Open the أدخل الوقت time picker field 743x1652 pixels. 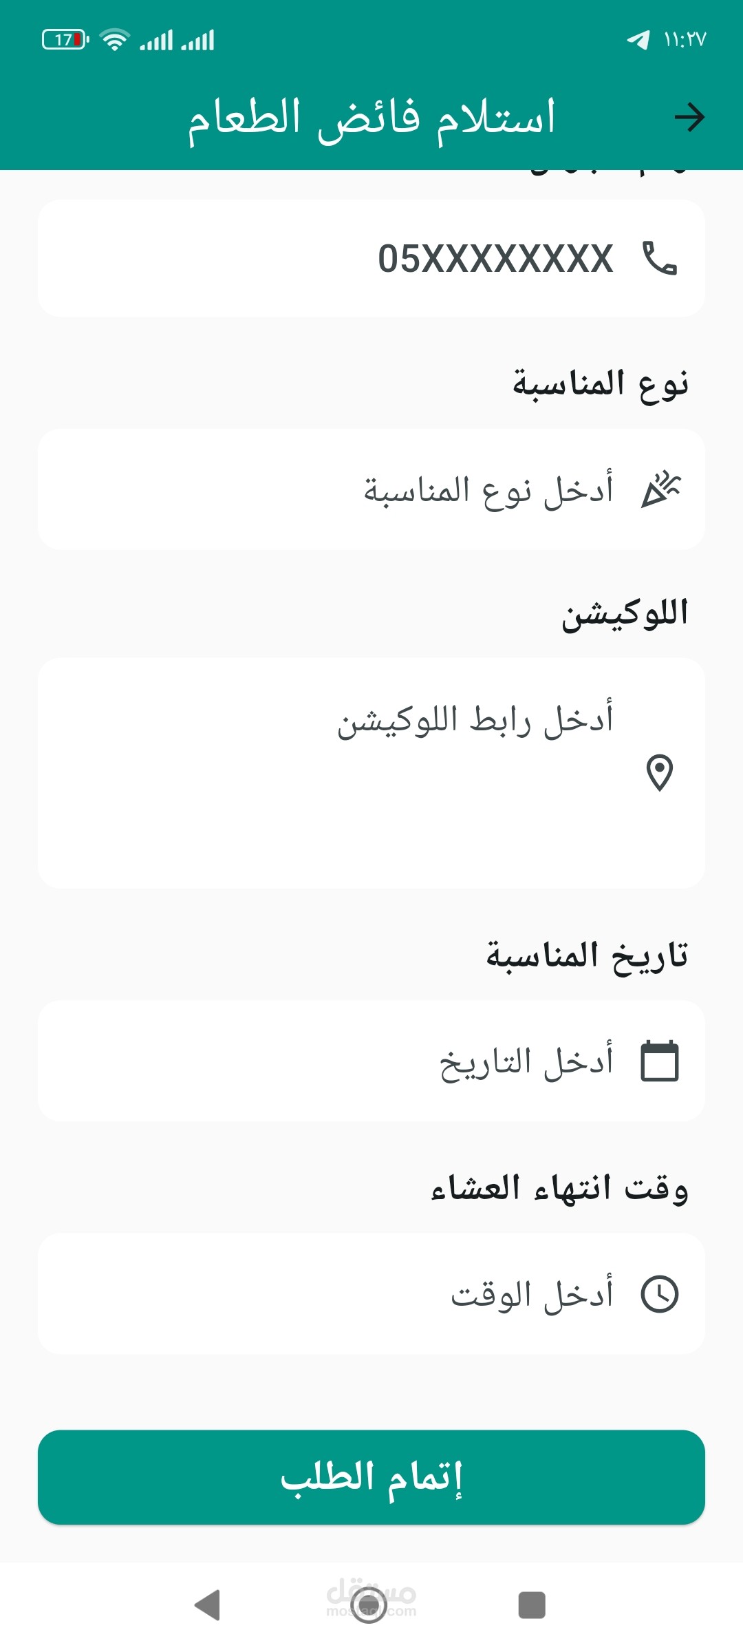pos(371,1294)
